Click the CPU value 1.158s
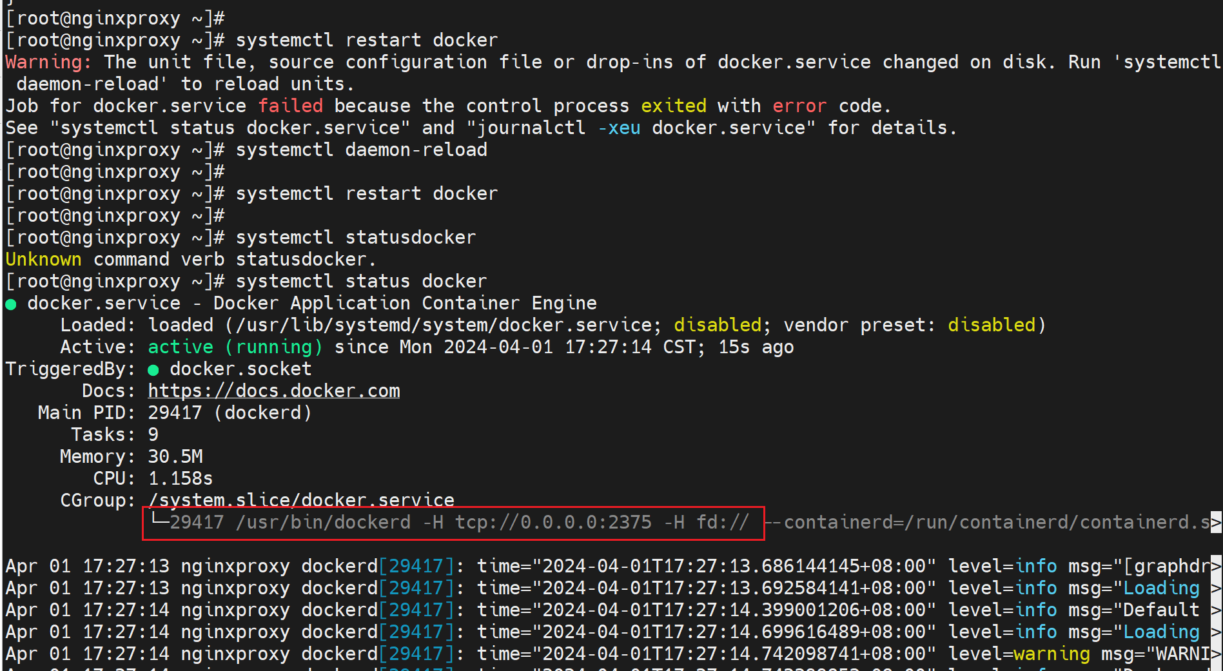The image size is (1223, 671). (x=181, y=478)
